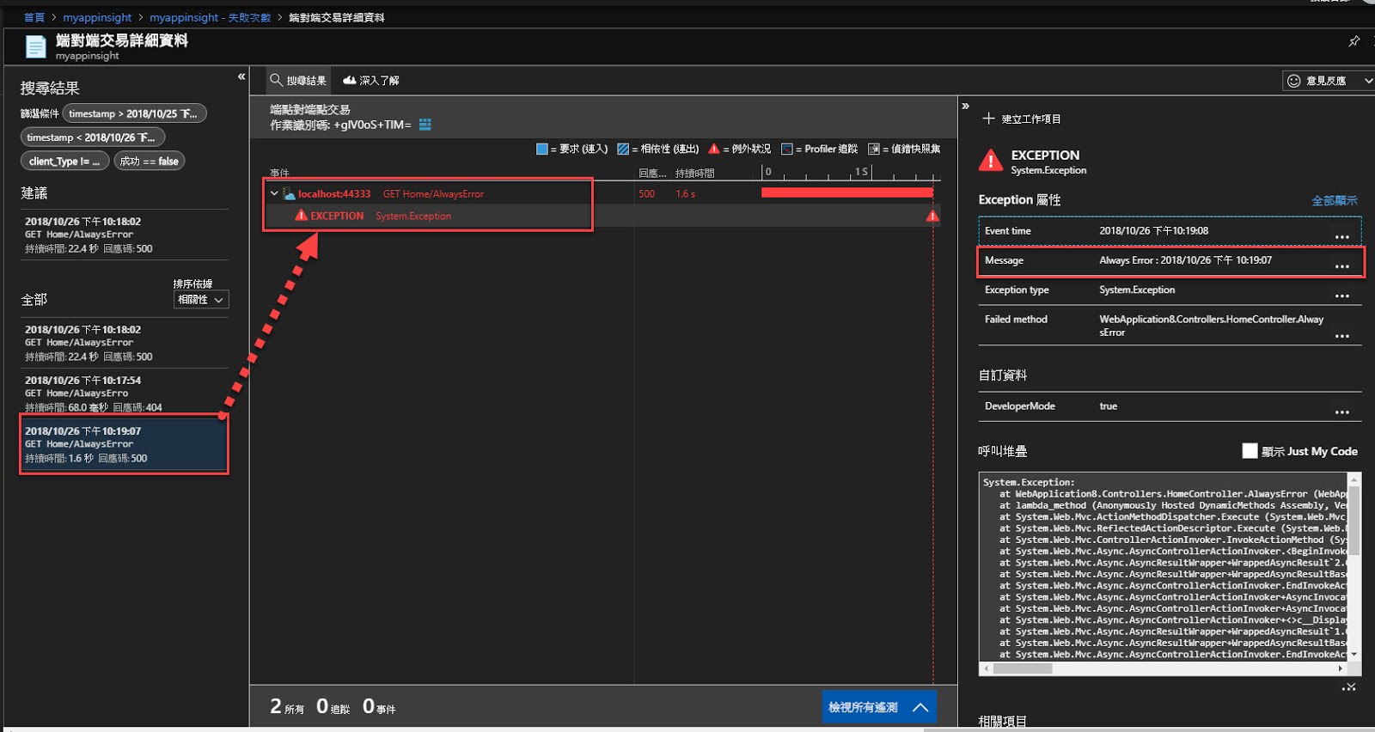Open the 相關性 sort dropdown

(201, 300)
